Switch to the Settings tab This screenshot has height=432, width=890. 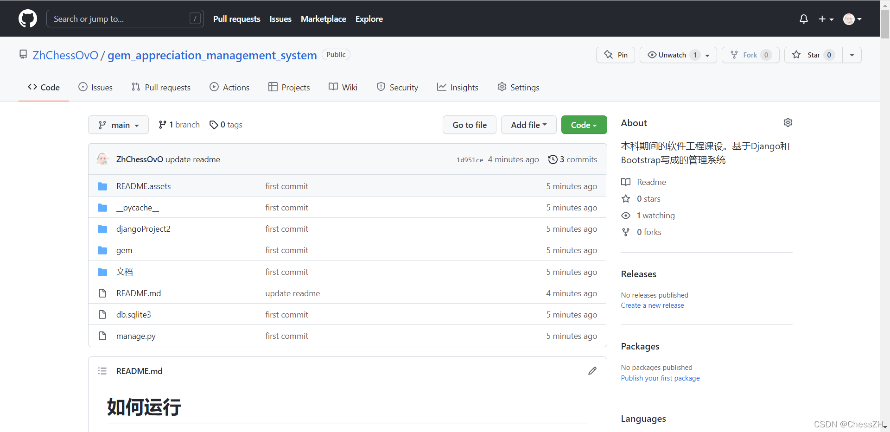tap(518, 87)
